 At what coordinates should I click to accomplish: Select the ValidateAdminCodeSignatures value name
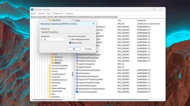point(91,89)
